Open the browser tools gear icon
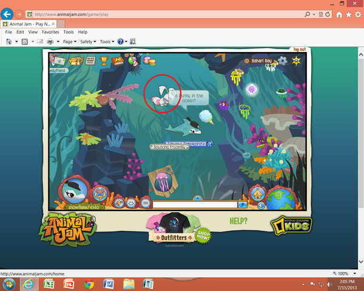The width and height of the screenshot is (364, 291). point(358,15)
